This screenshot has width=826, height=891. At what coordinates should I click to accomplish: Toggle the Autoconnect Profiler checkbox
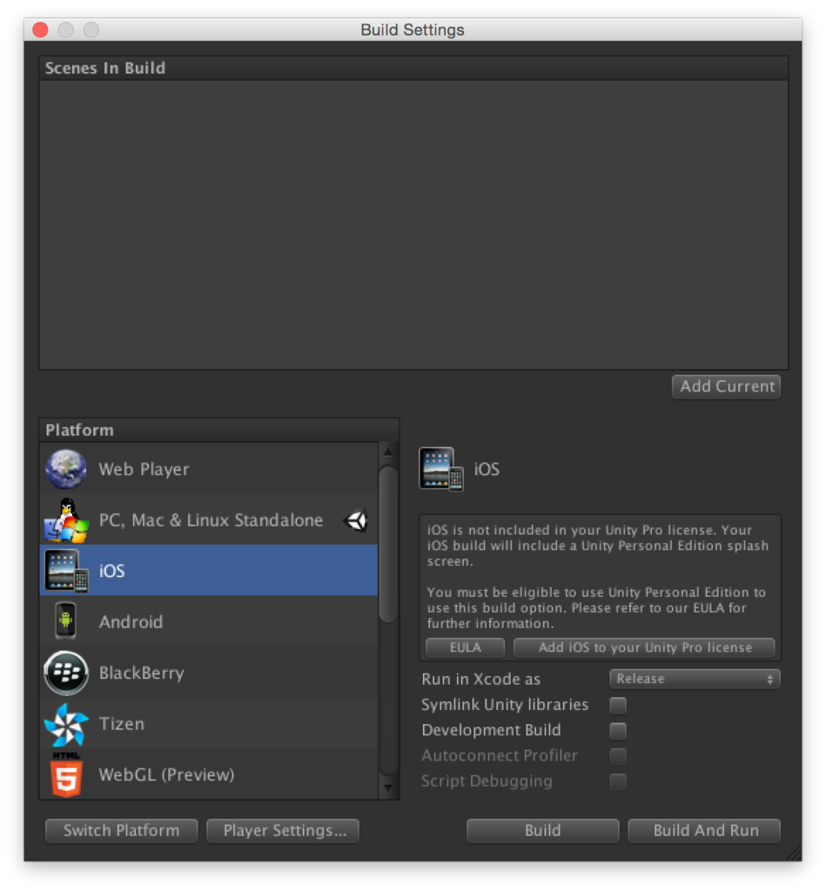[x=618, y=756]
